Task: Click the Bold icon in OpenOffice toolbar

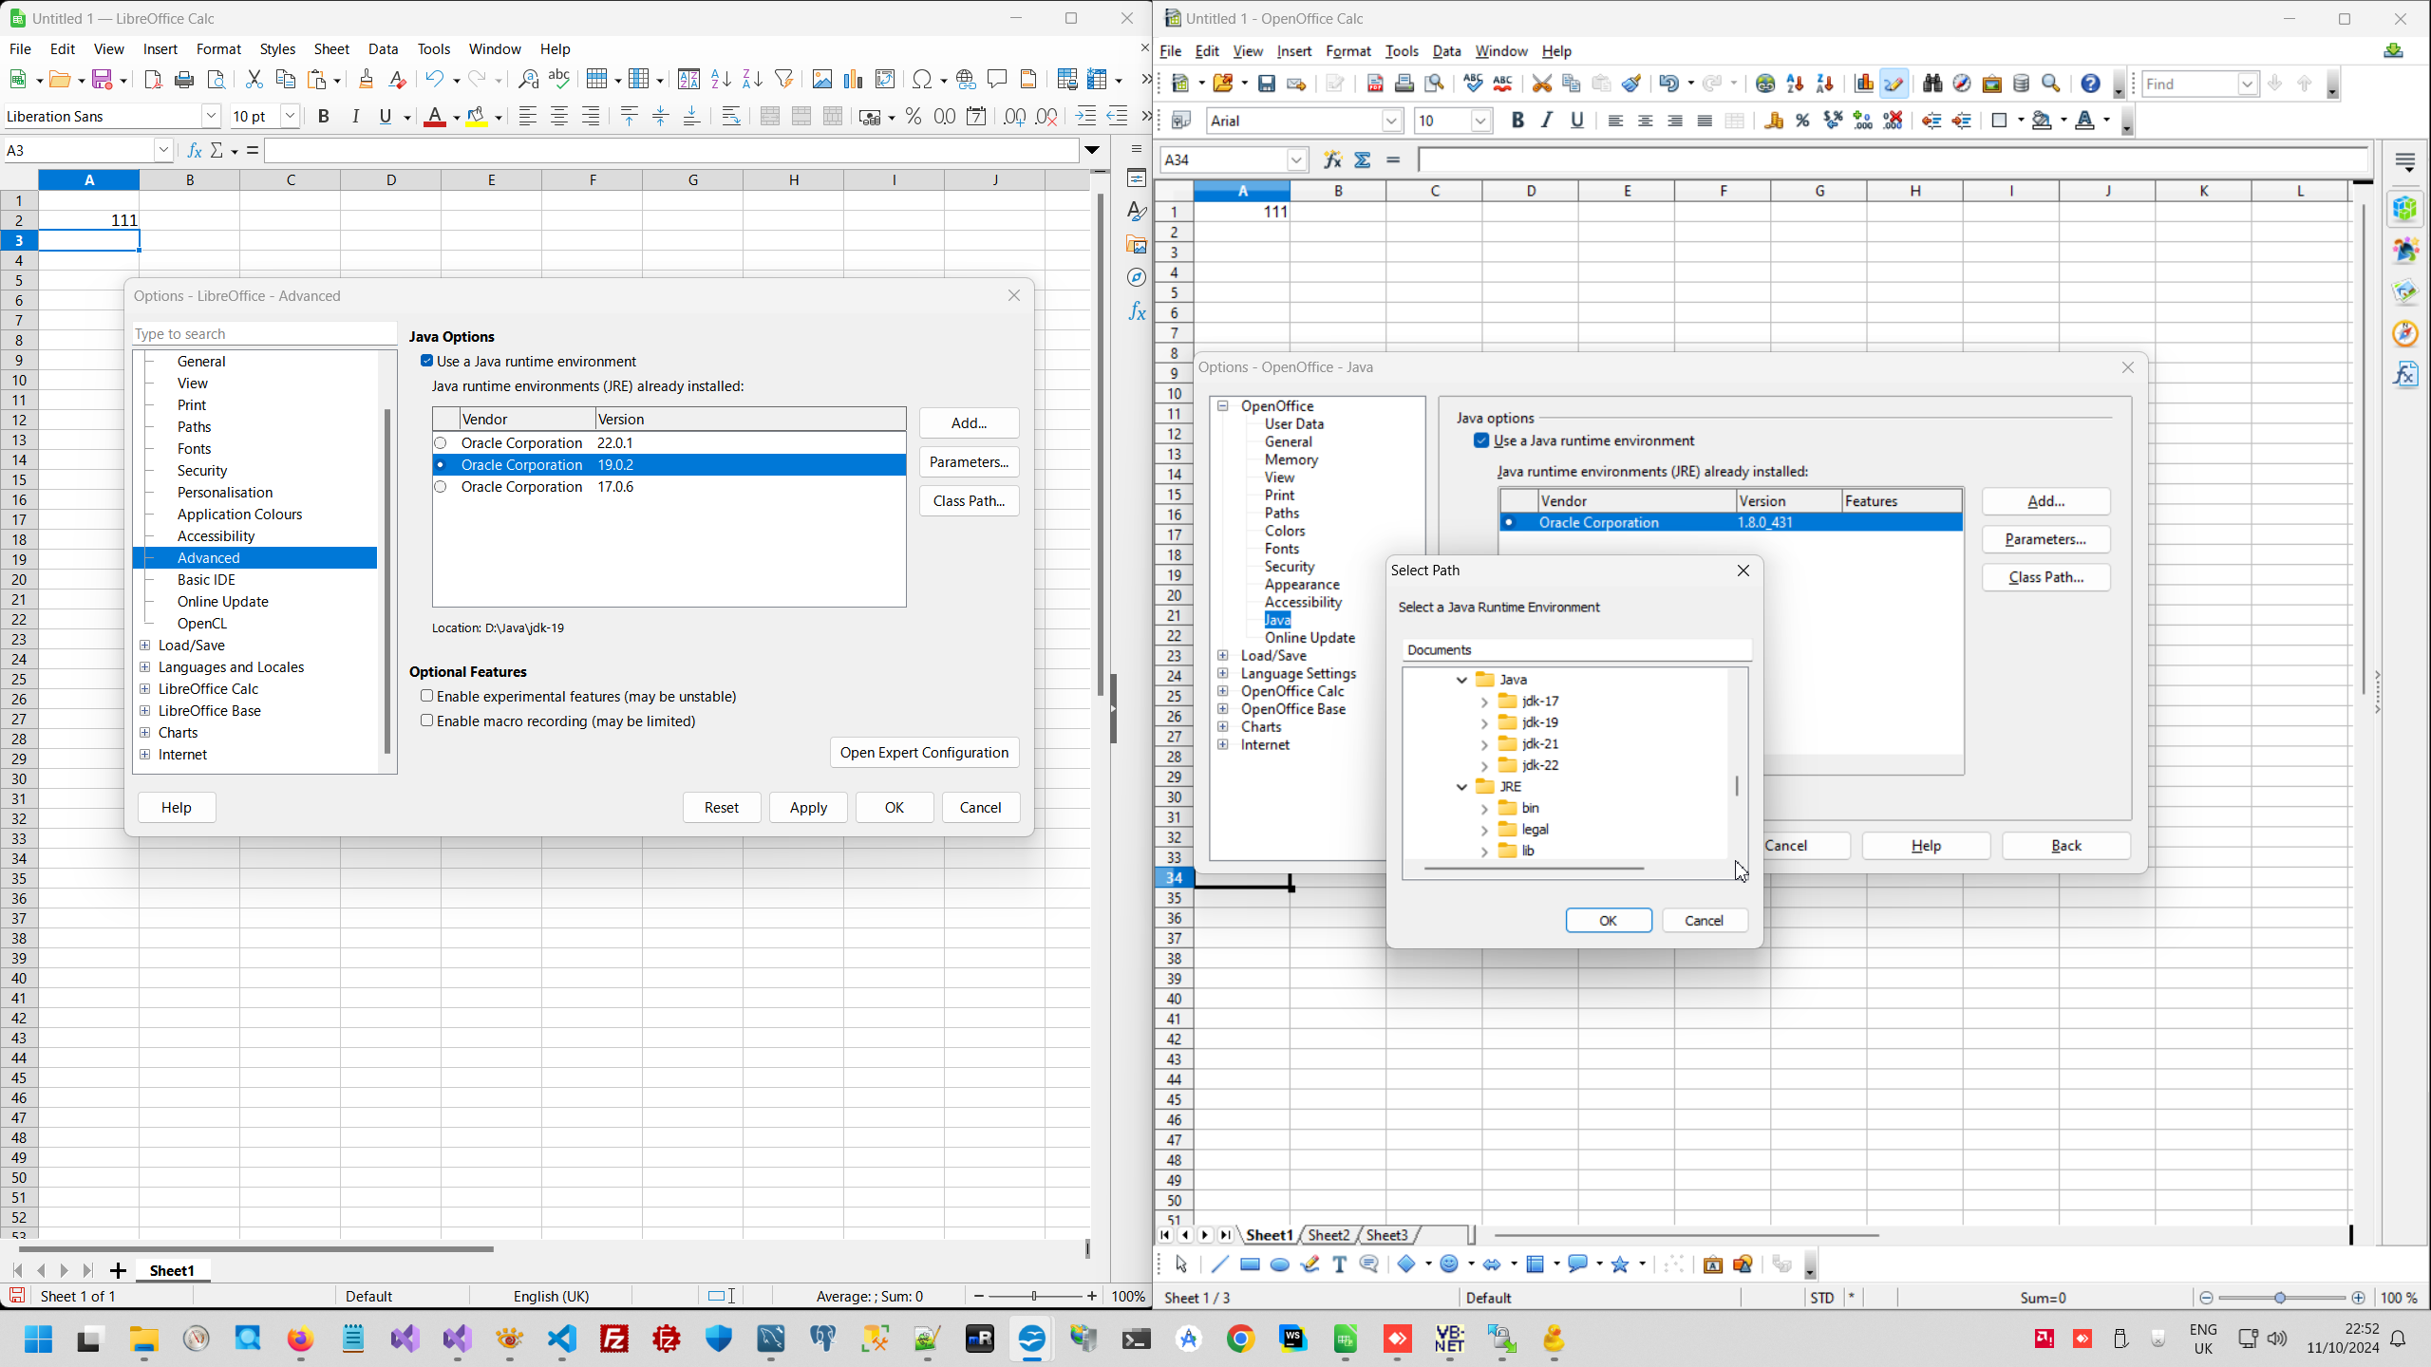Action: [1517, 121]
